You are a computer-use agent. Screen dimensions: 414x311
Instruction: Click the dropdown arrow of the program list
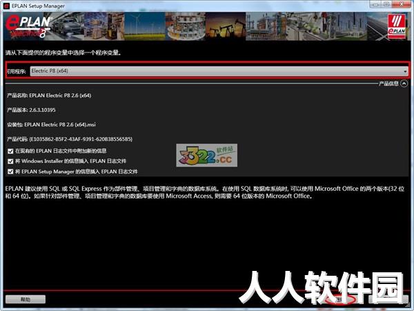[x=405, y=71]
